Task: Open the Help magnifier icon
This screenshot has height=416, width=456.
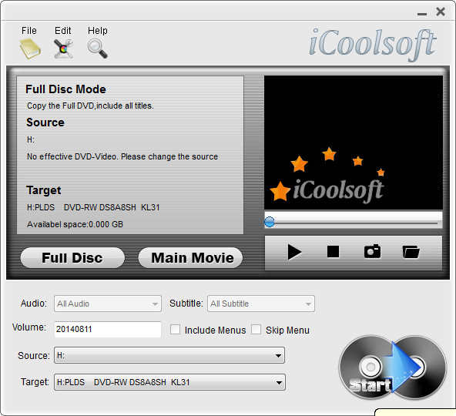Action: [97, 49]
